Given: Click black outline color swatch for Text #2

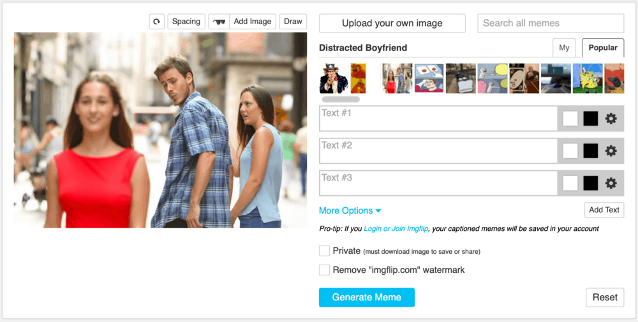Looking at the screenshot, I should pos(590,150).
